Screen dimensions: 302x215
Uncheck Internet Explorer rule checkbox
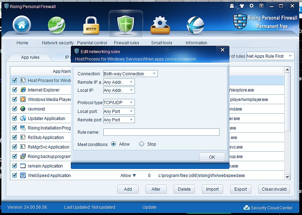tap(15, 90)
